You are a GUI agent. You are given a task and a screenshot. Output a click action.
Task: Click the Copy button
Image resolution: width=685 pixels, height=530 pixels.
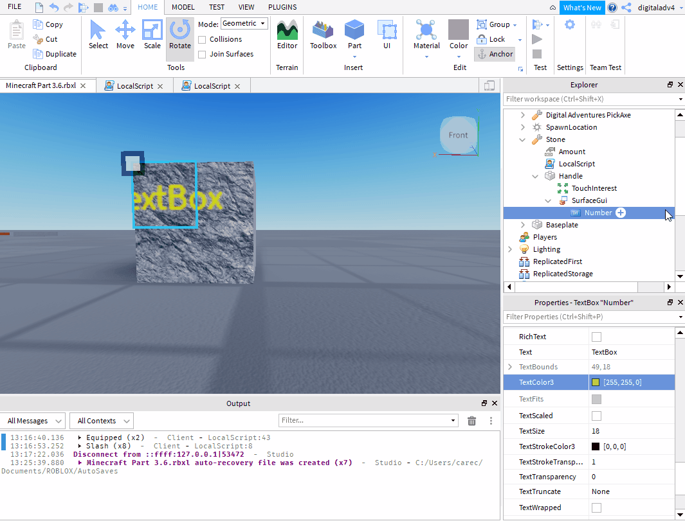pos(48,24)
